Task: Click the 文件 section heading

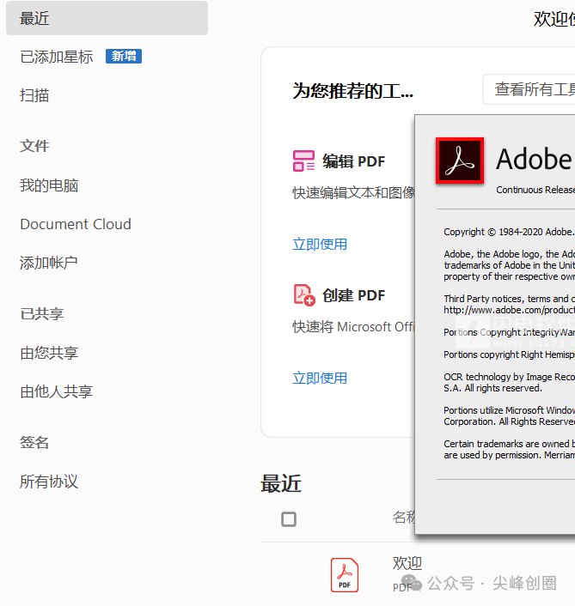Action: coord(34,146)
